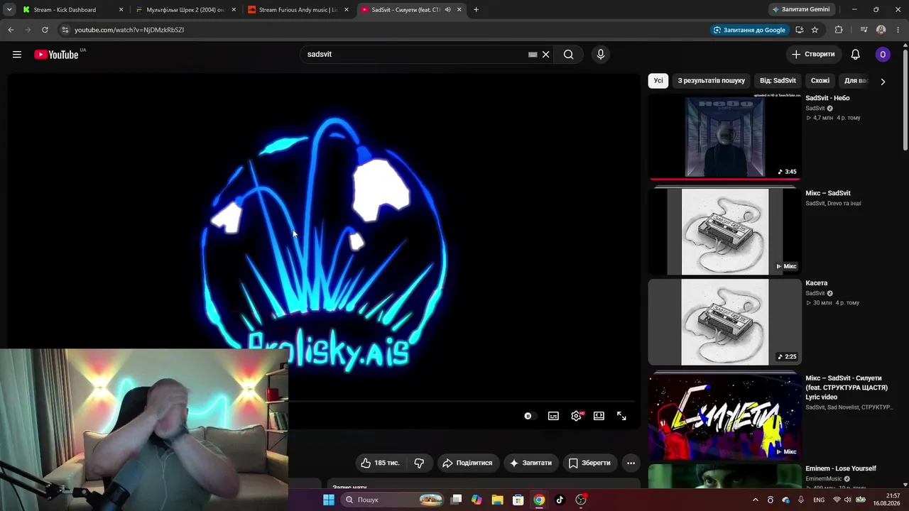Enter fullscreen video mode

[621, 416]
